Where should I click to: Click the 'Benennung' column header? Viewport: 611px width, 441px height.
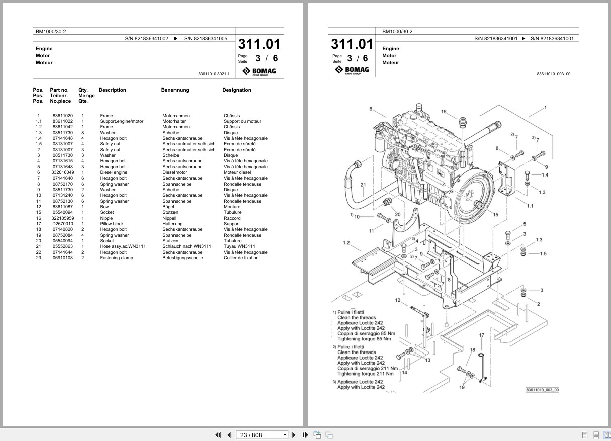tap(175, 90)
